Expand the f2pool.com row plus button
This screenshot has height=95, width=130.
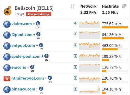(75, 34)
